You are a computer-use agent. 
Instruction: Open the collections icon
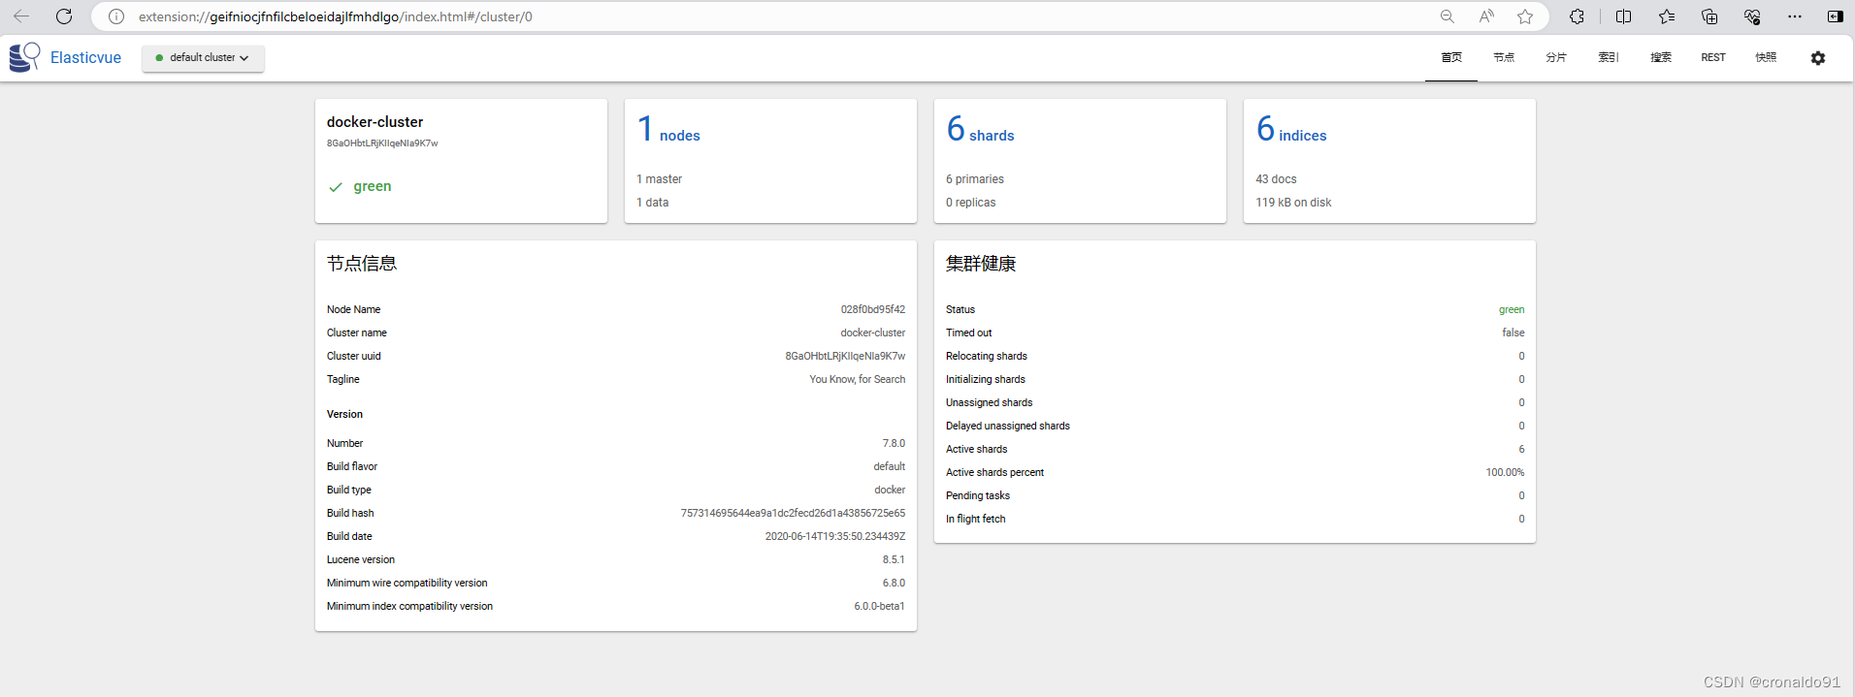coord(1709,16)
